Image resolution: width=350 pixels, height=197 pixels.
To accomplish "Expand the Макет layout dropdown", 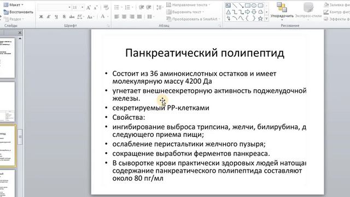I will (x=13, y=5).
